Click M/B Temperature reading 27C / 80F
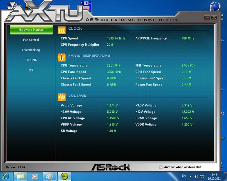This screenshot has height=181, width=227. pyautogui.click(x=188, y=65)
